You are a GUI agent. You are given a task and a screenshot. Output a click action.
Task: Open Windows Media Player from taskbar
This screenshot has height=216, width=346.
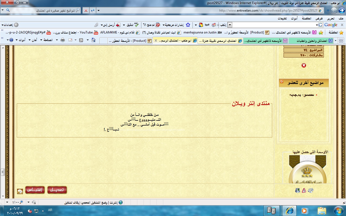[x=305, y=210]
